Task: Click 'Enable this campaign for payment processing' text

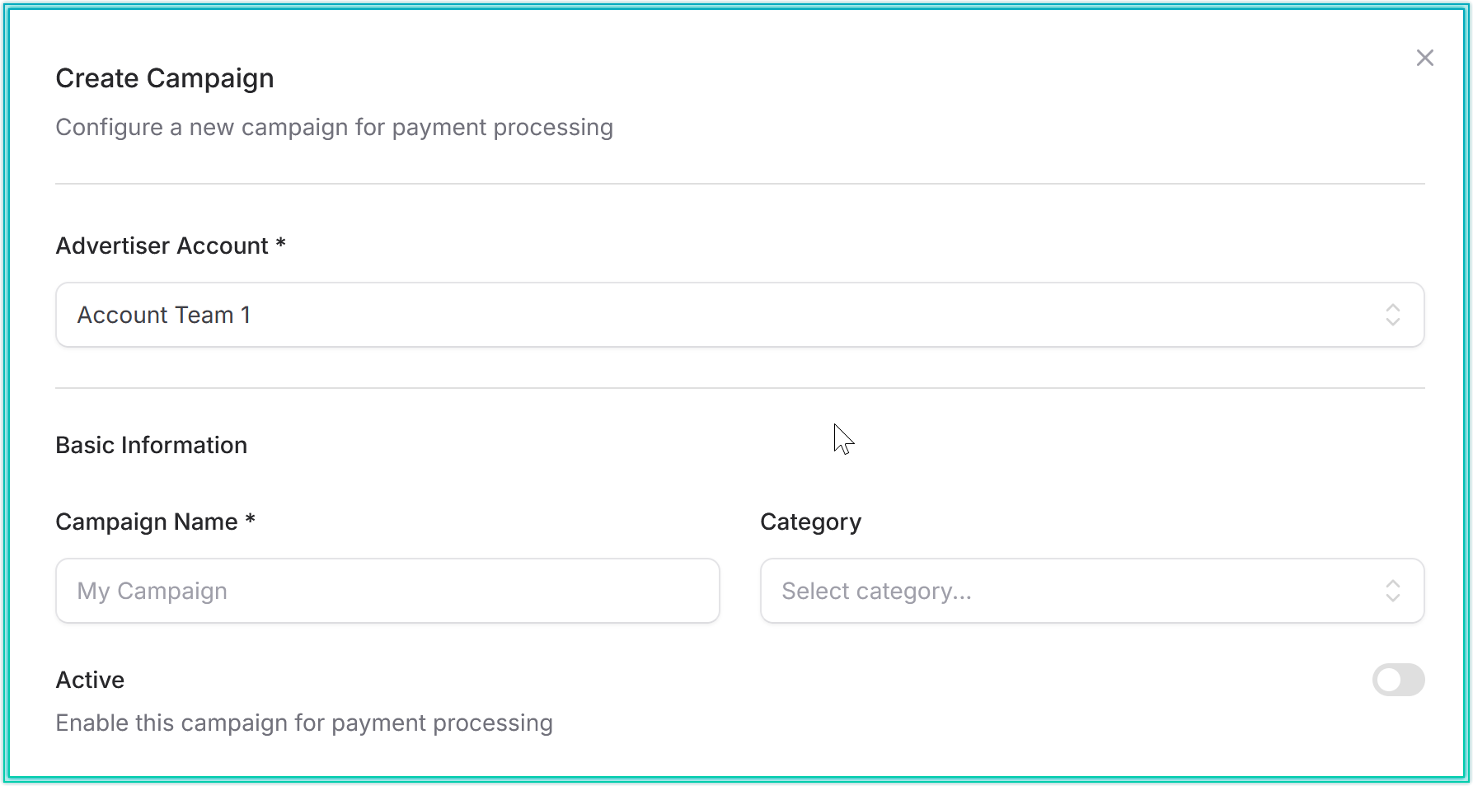Action: [x=304, y=723]
